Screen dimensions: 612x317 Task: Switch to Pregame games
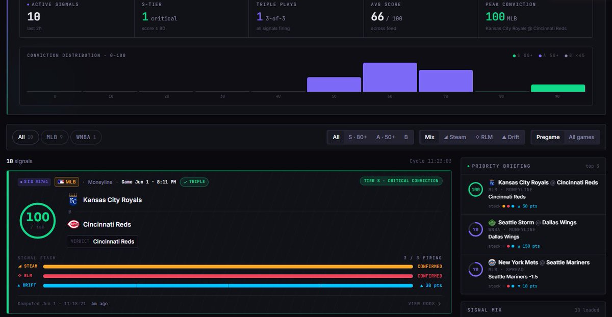[548, 137]
